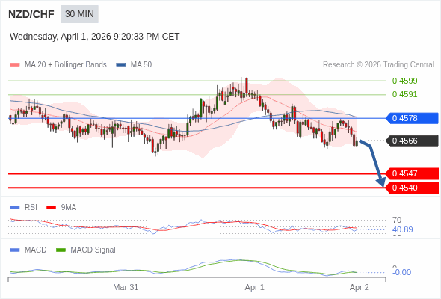The width and height of the screenshot is (441, 299).
Task: Click the 0.4591 resistance level label
Action: [x=404, y=94]
